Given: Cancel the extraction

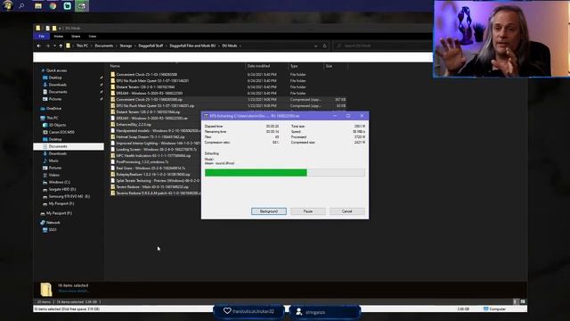Looking at the screenshot, I should coord(347,211).
